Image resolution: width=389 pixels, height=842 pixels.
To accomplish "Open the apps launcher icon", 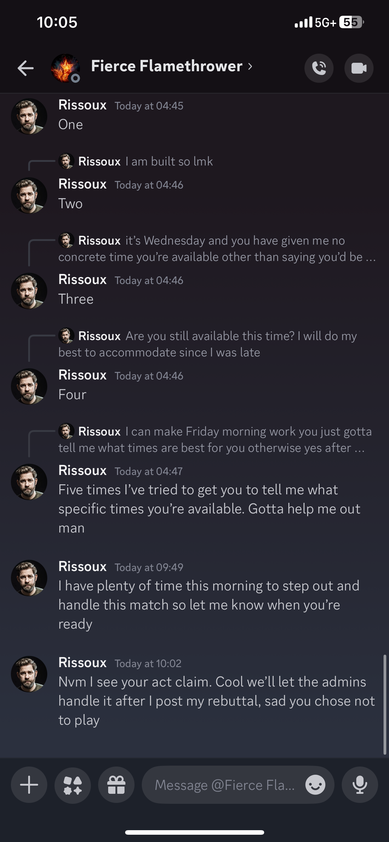I will click(72, 785).
